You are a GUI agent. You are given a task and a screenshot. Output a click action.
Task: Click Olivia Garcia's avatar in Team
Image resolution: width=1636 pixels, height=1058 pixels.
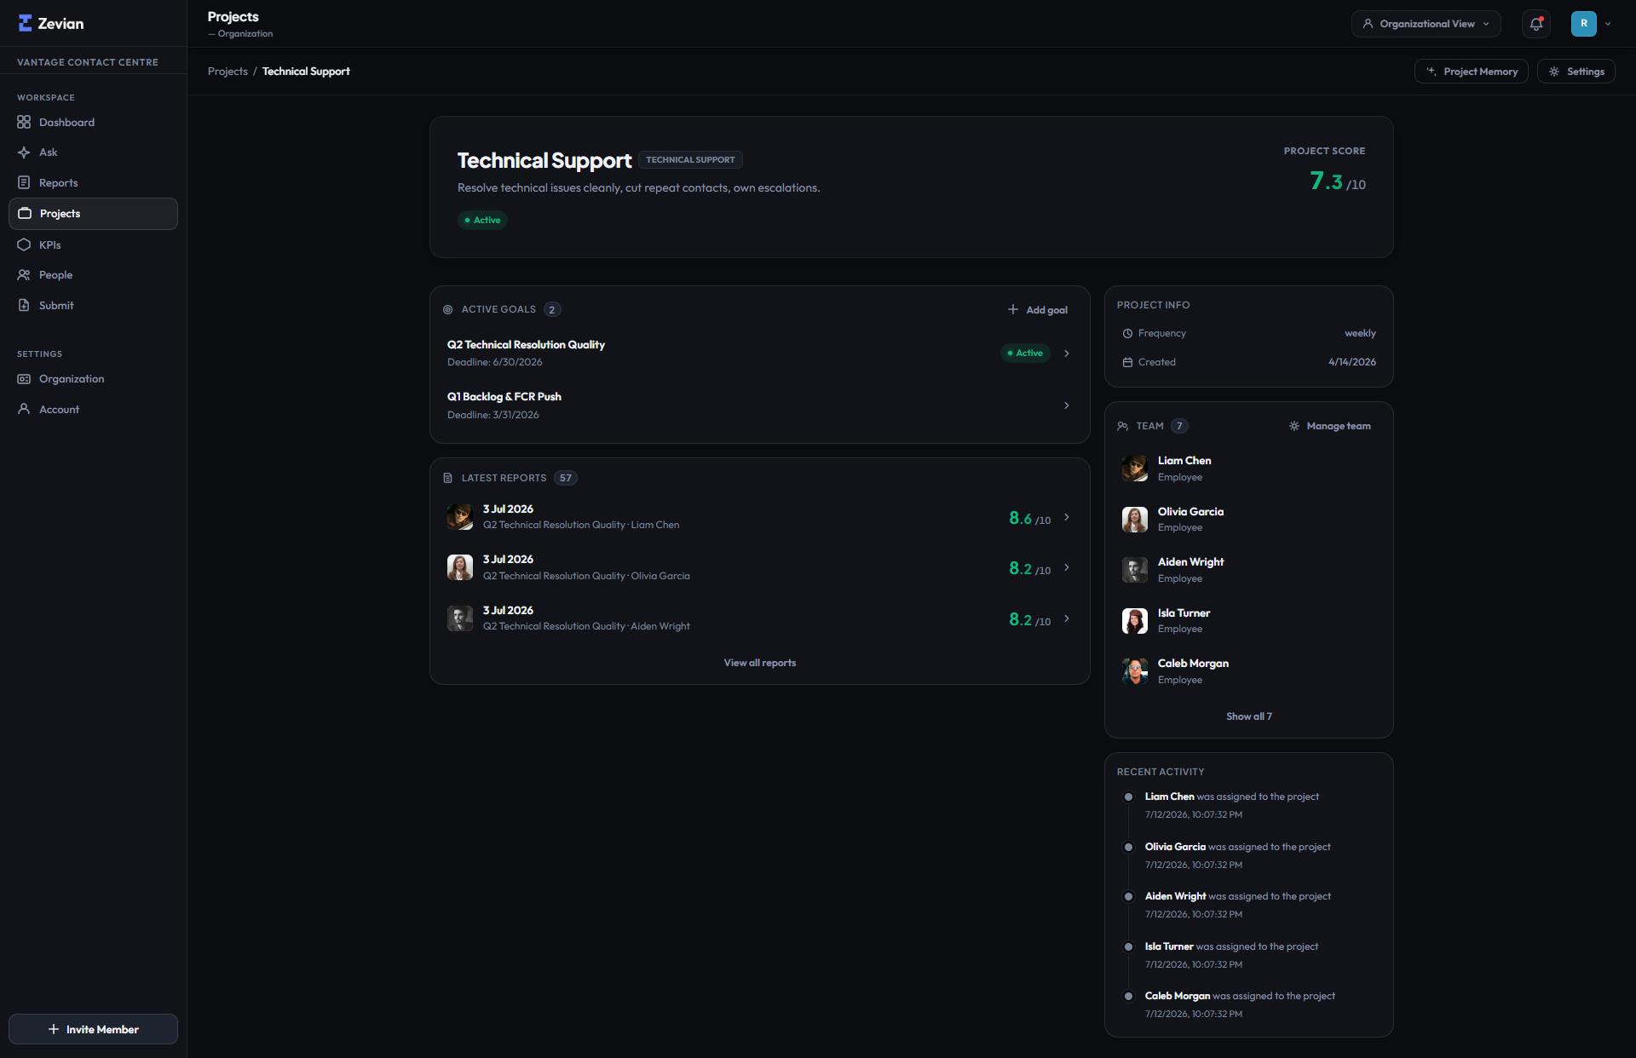[1134, 520]
